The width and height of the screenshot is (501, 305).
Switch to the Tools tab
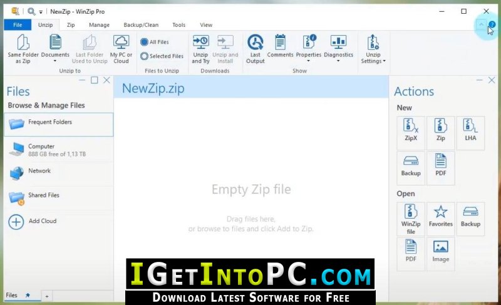178,25
